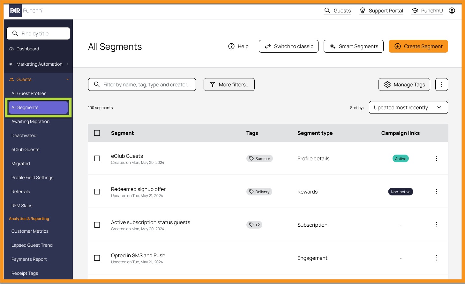465x285 pixels.
Task: Open Migrated in sidebar
Action: 21,164
